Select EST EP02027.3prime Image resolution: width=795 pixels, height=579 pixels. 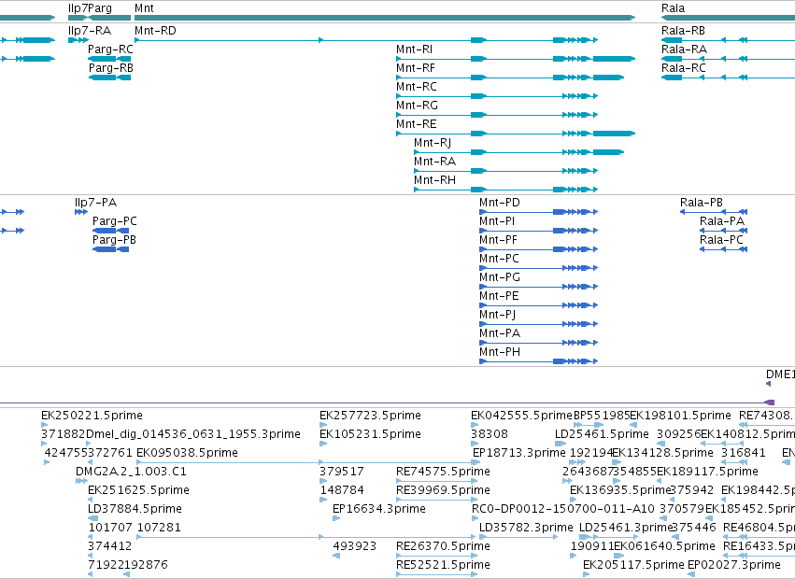tap(734, 565)
